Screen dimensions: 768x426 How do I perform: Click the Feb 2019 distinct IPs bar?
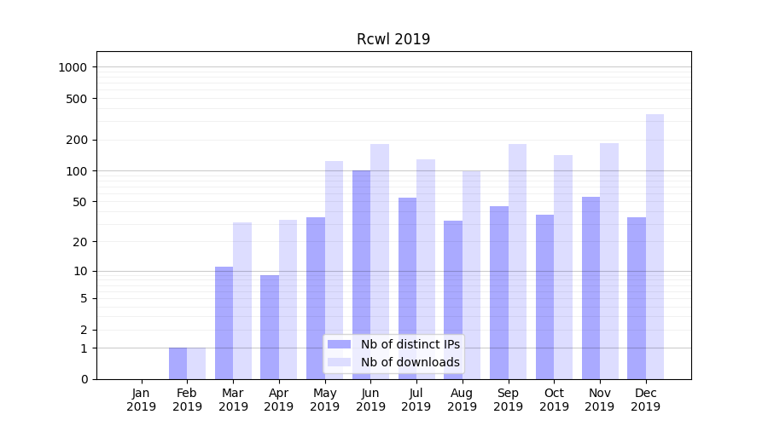coord(177,364)
